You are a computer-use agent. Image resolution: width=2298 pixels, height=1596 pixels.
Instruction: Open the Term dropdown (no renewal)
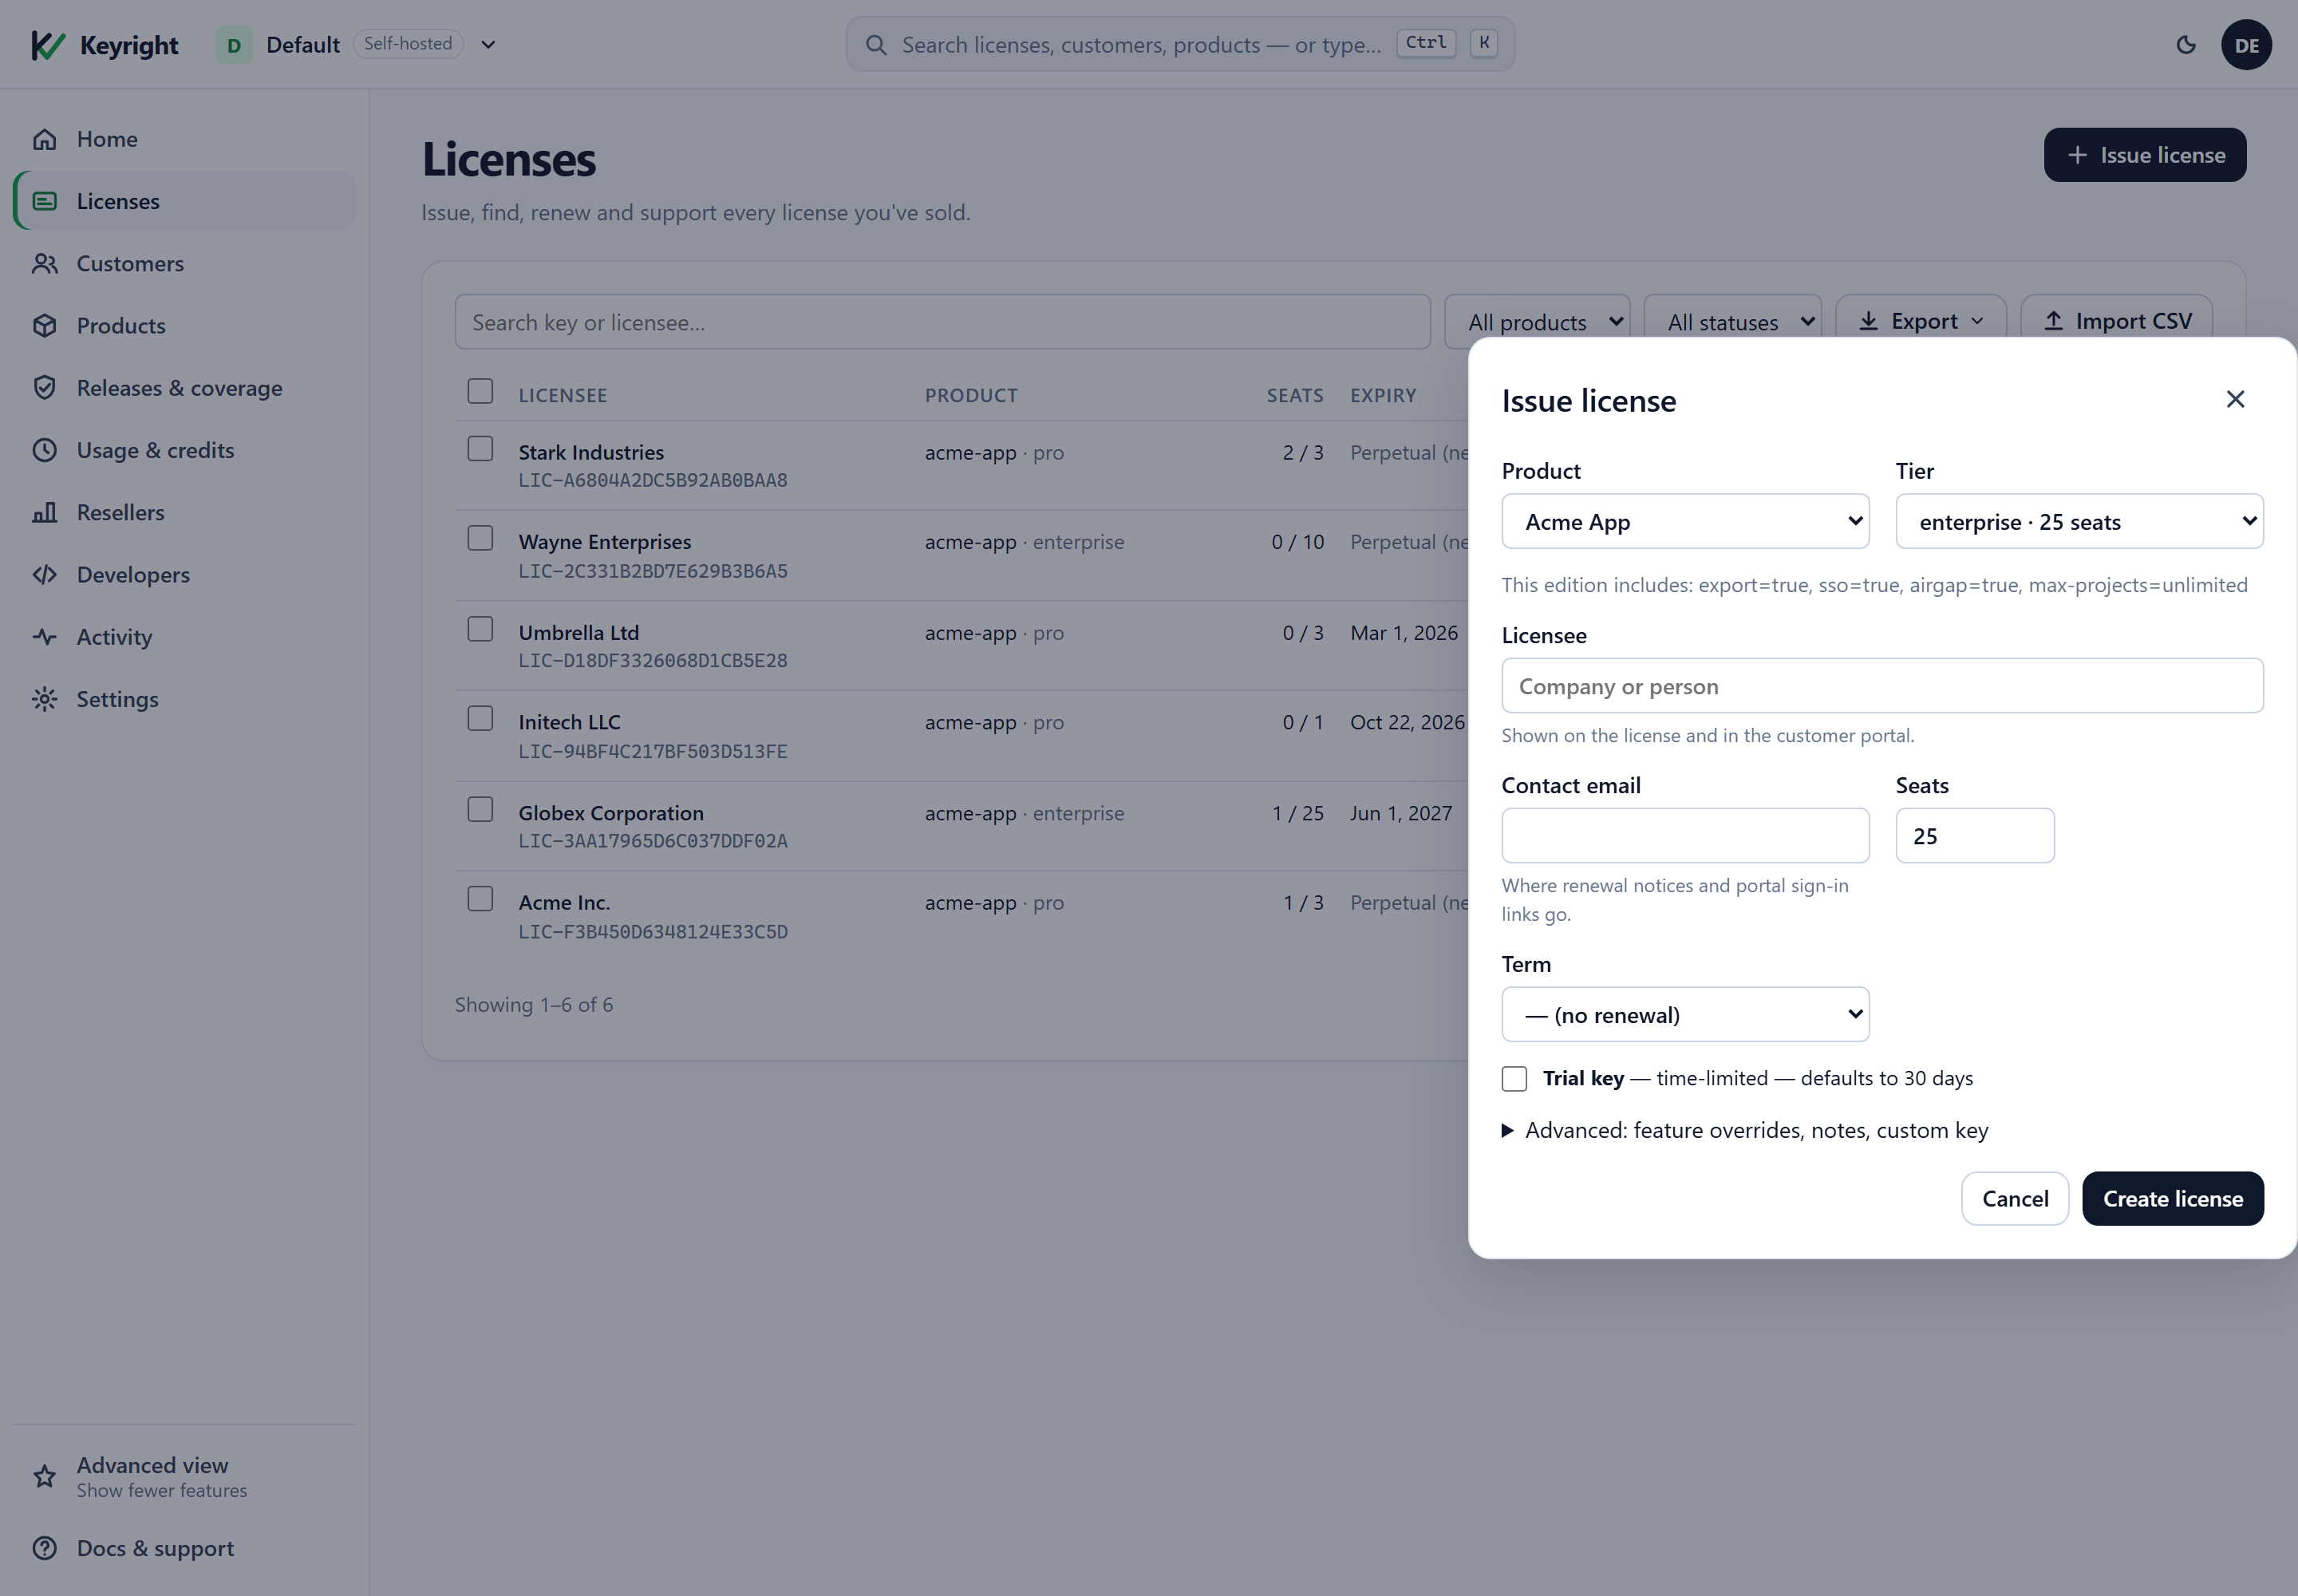coord(1685,1014)
